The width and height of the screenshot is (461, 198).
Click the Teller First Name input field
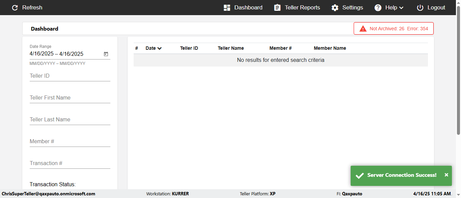70,98
